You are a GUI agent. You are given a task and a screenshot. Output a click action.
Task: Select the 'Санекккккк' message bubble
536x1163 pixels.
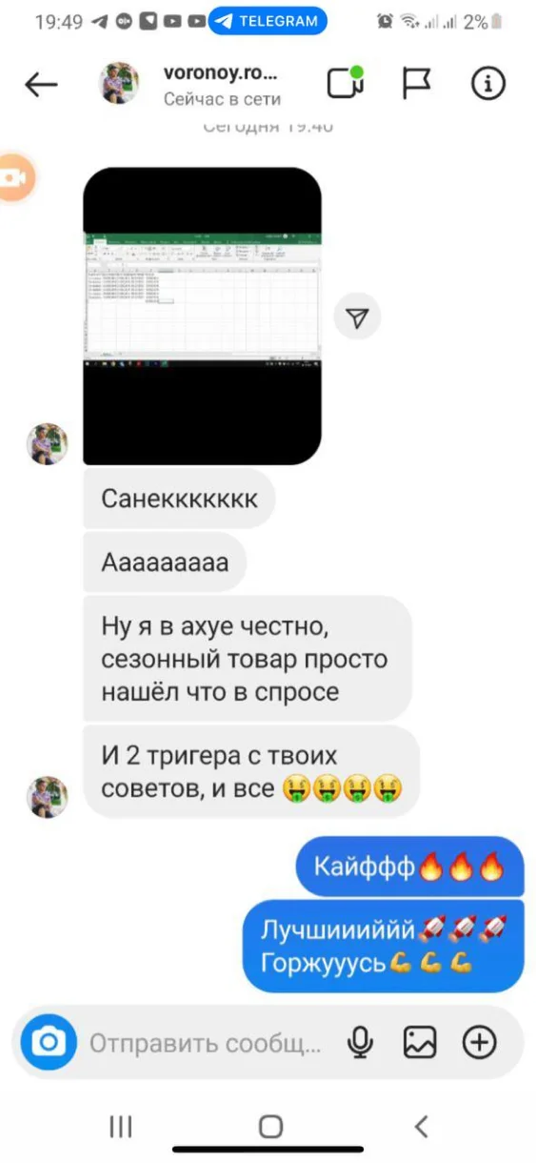coord(179,499)
